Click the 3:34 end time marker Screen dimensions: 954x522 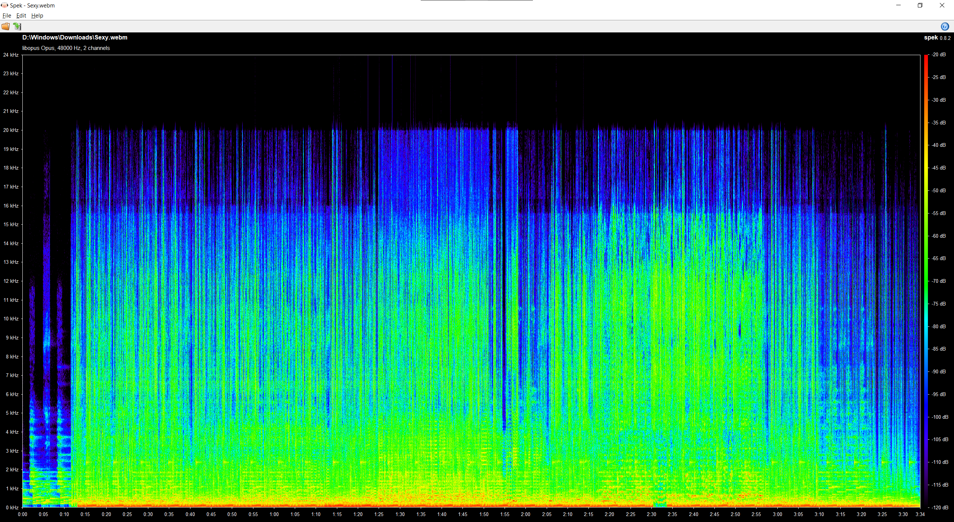coord(920,514)
